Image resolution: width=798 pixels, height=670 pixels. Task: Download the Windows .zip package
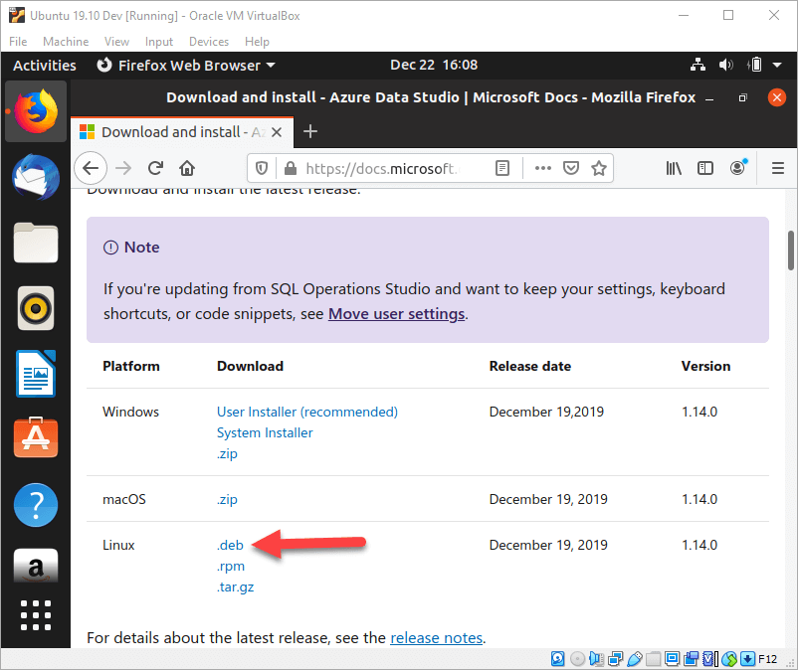pyautogui.click(x=227, y=453)
